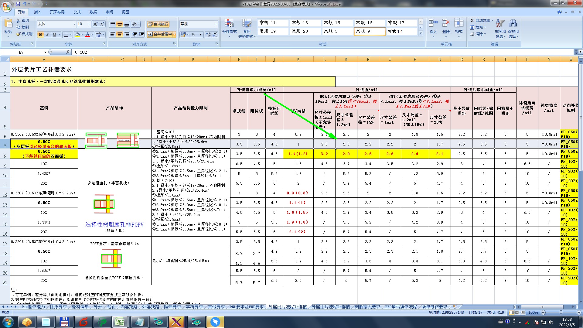Toggle auto wrap text (自动换行)
Screen dimensions: 583x328
(158, 24)
